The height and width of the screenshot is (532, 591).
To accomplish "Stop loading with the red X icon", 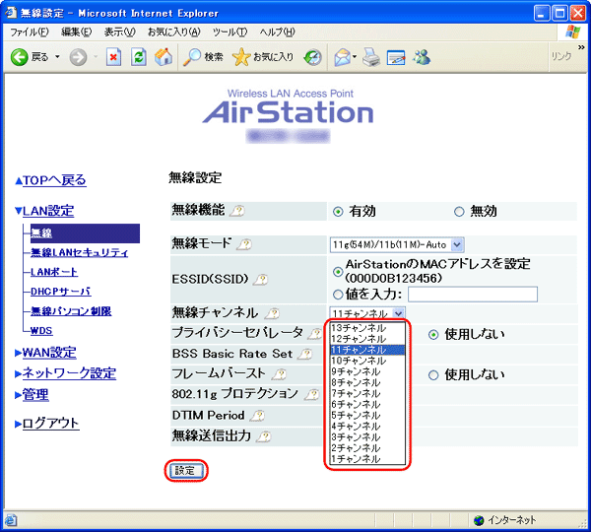I will [x=113, y=57].
